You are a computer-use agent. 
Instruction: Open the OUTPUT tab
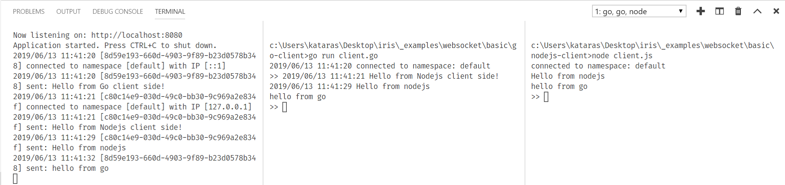click(69, 11)
